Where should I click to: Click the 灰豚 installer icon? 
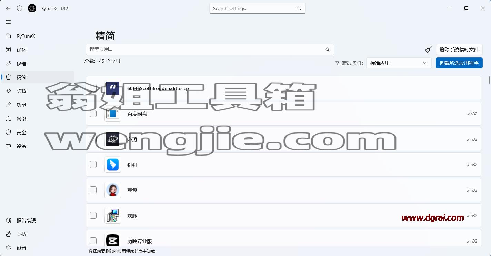coord(113,216)
